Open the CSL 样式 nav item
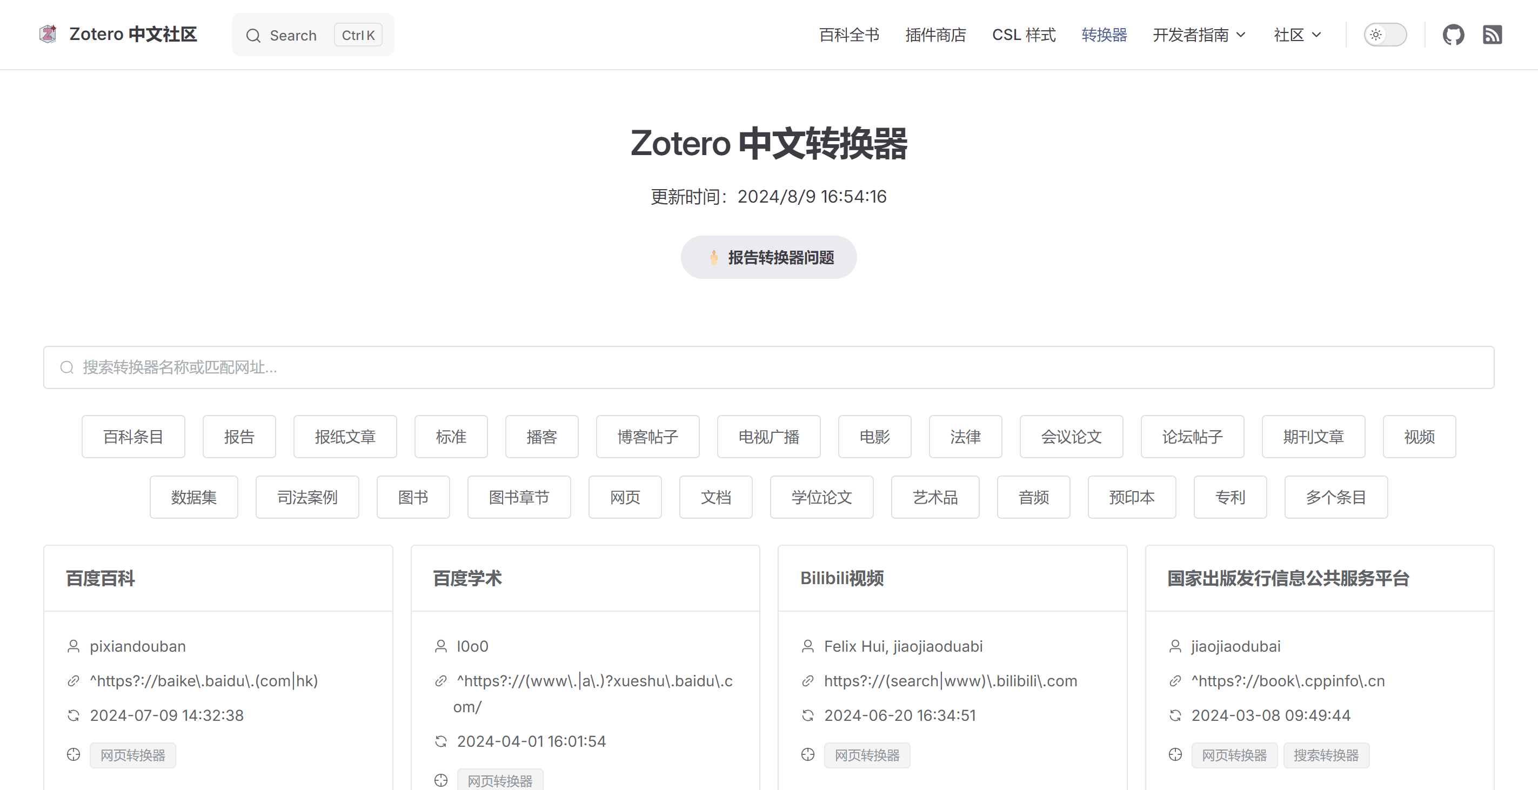The width and height of the screenshot is (1538, 790). [1024, 35]
